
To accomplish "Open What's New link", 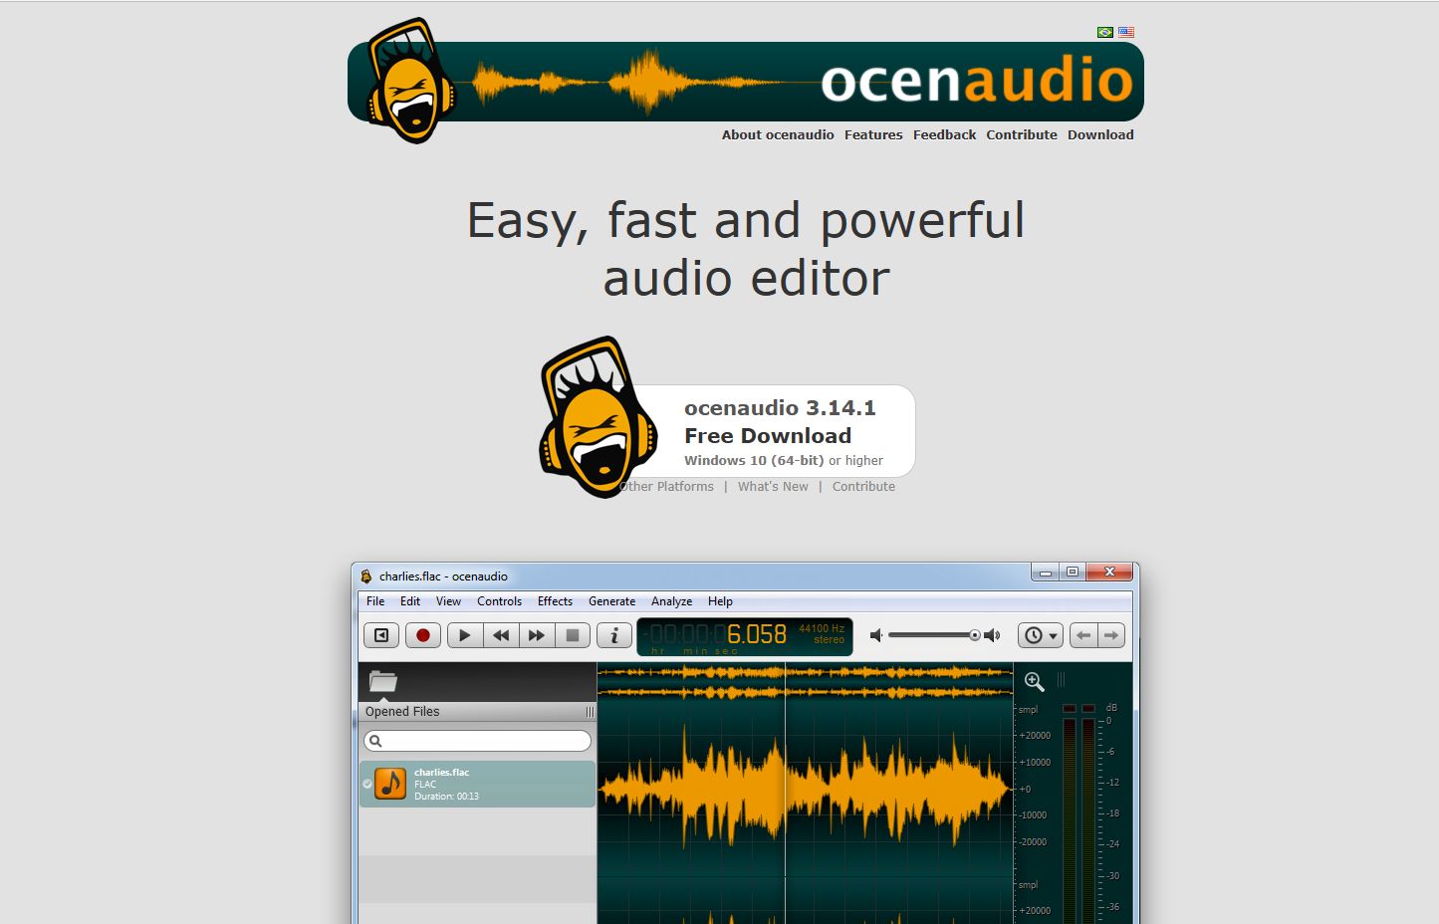I will click(x=773, y=487).
